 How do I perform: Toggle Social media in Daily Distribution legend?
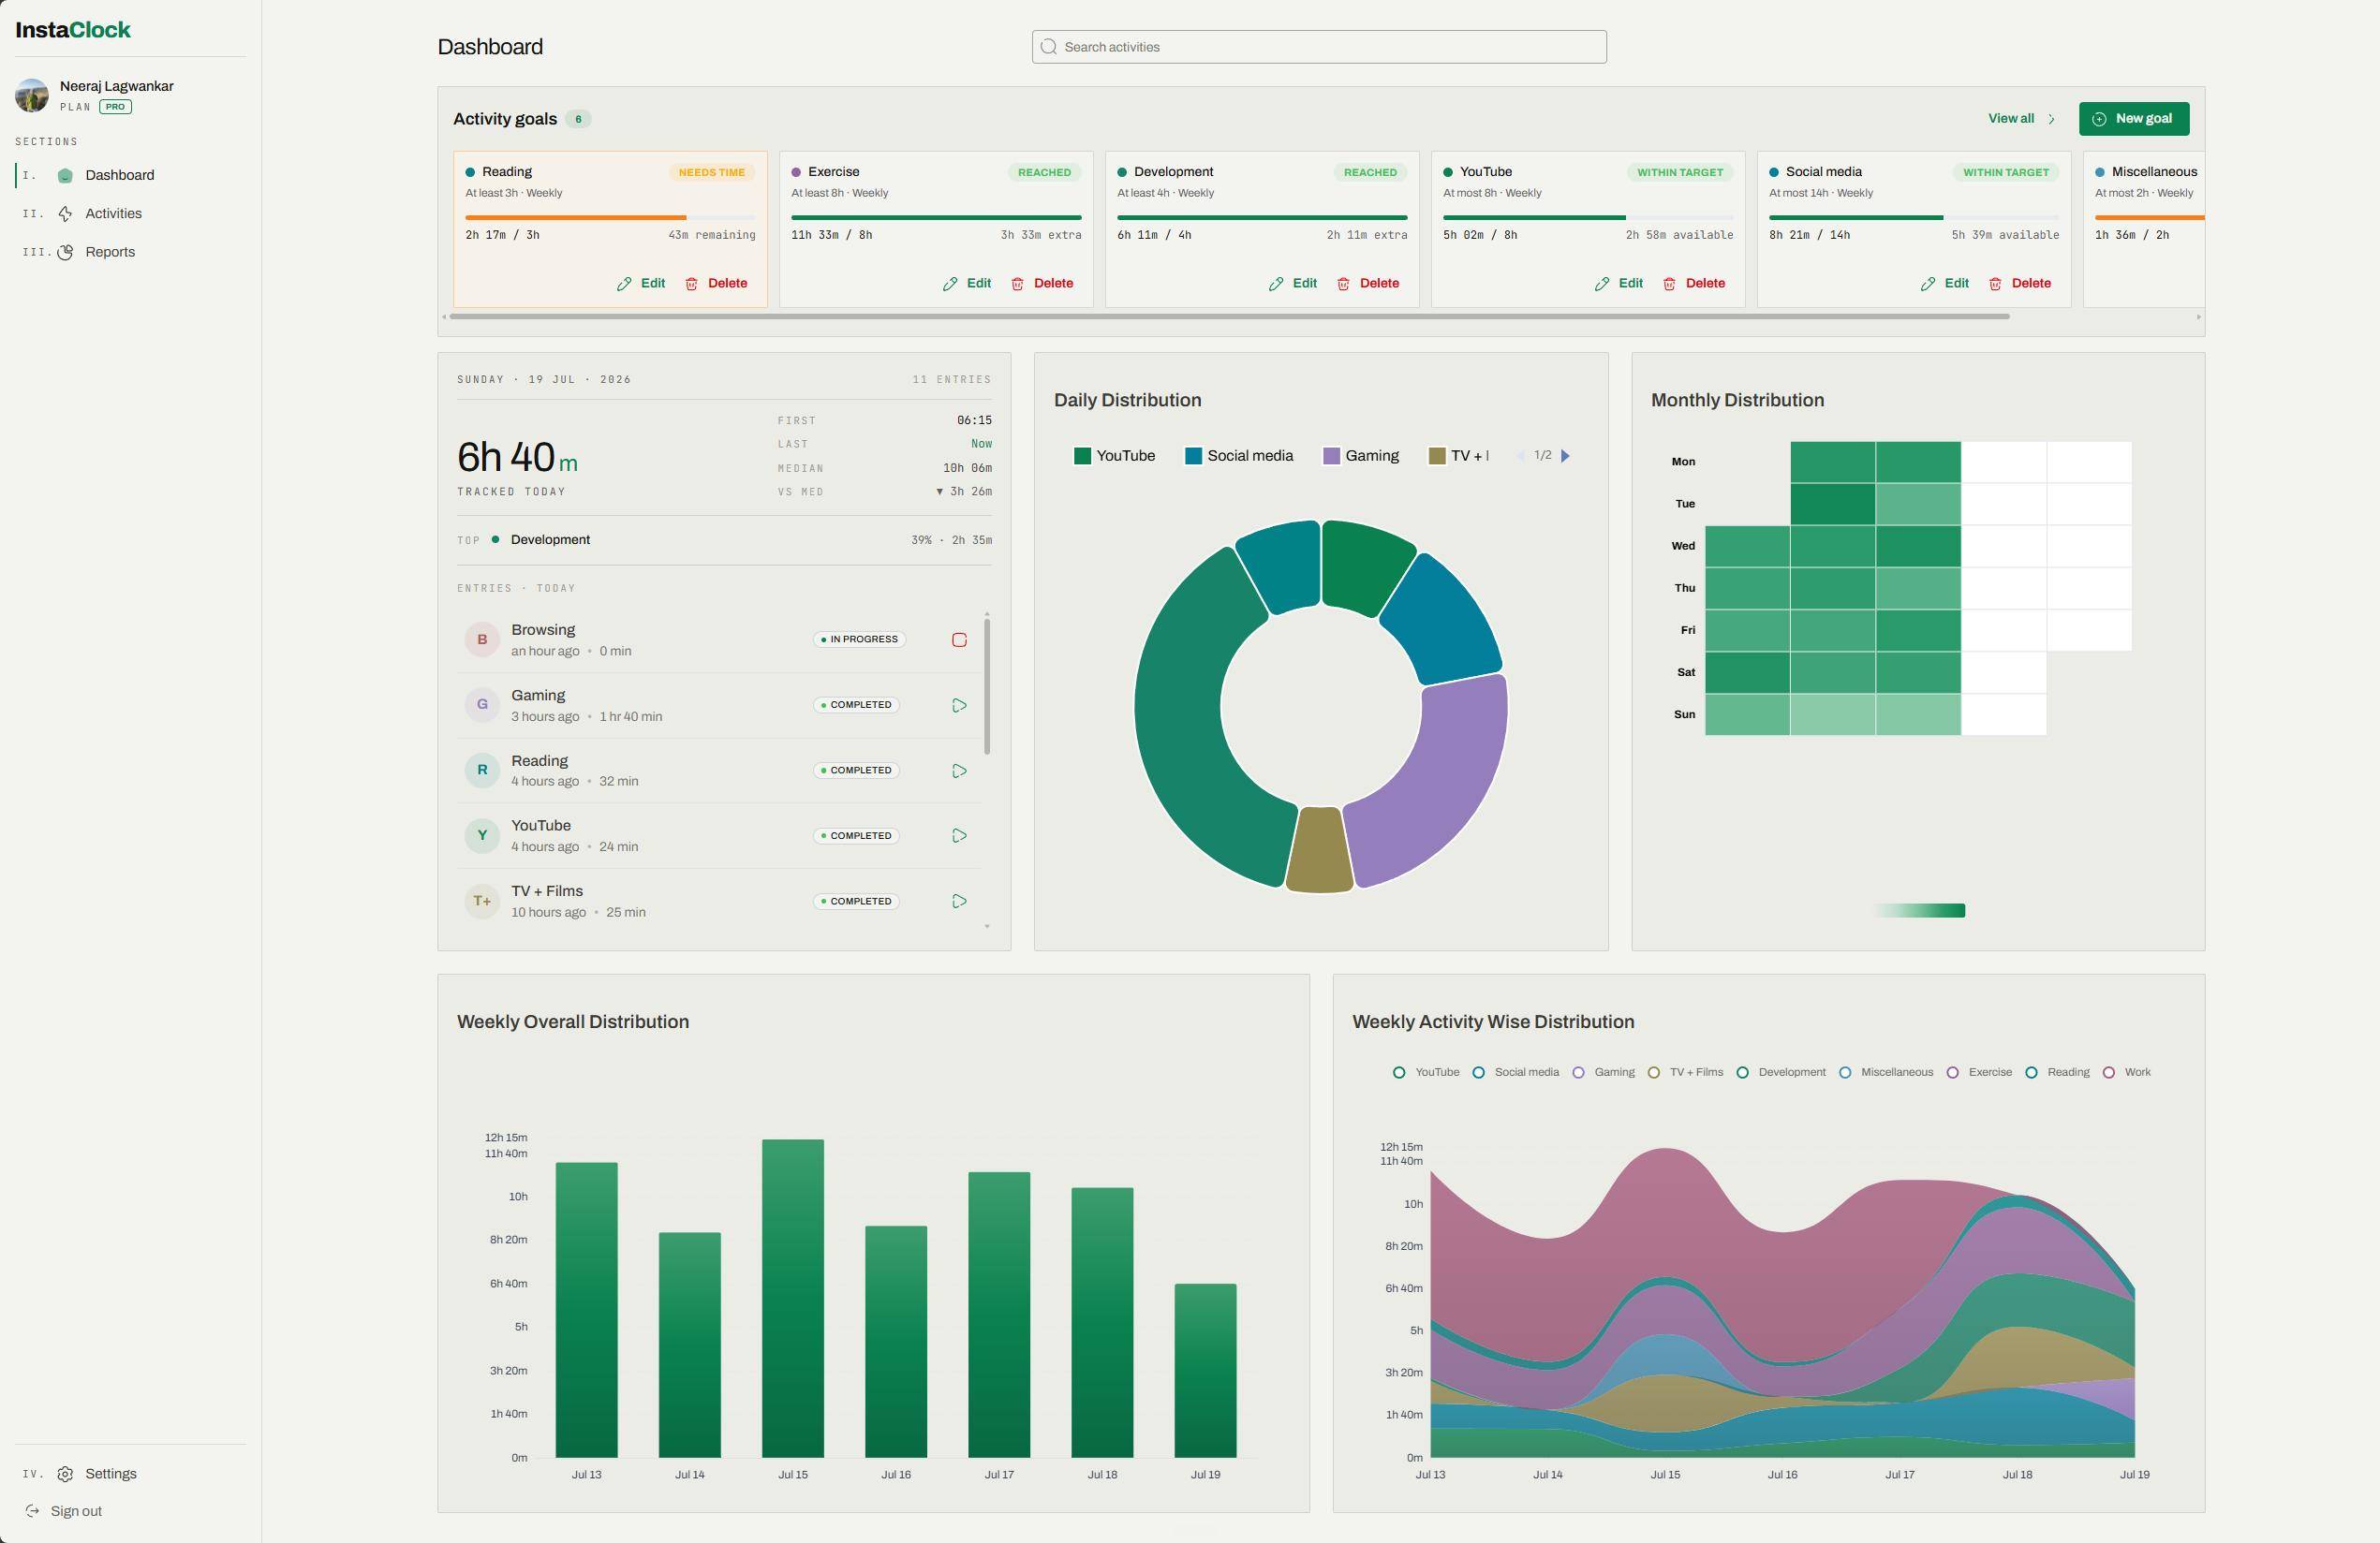coord(1239,456)
